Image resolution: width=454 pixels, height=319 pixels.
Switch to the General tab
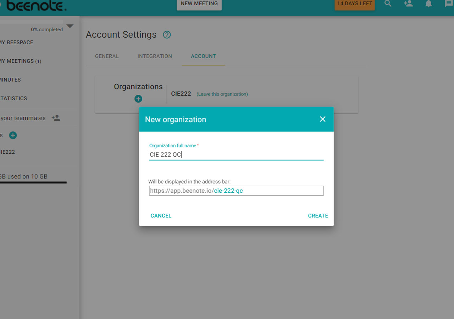click(x=107, y=56)
